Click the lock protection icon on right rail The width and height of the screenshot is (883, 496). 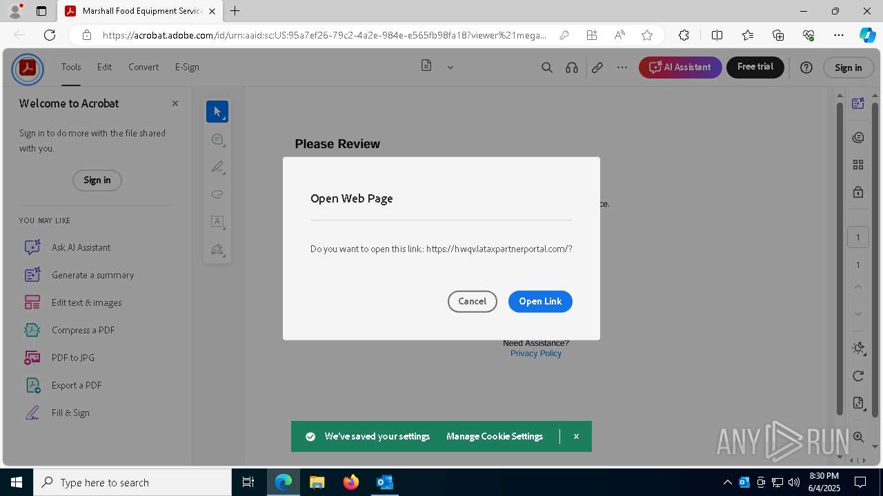click(858, 192)
